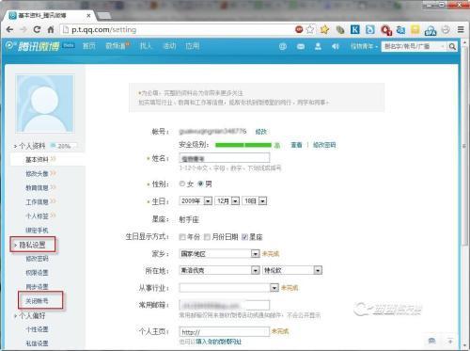Toggle the 年份 birthday display checkbox
The height and width of the screenshot is (351, 470).
[x=182, y=237]
